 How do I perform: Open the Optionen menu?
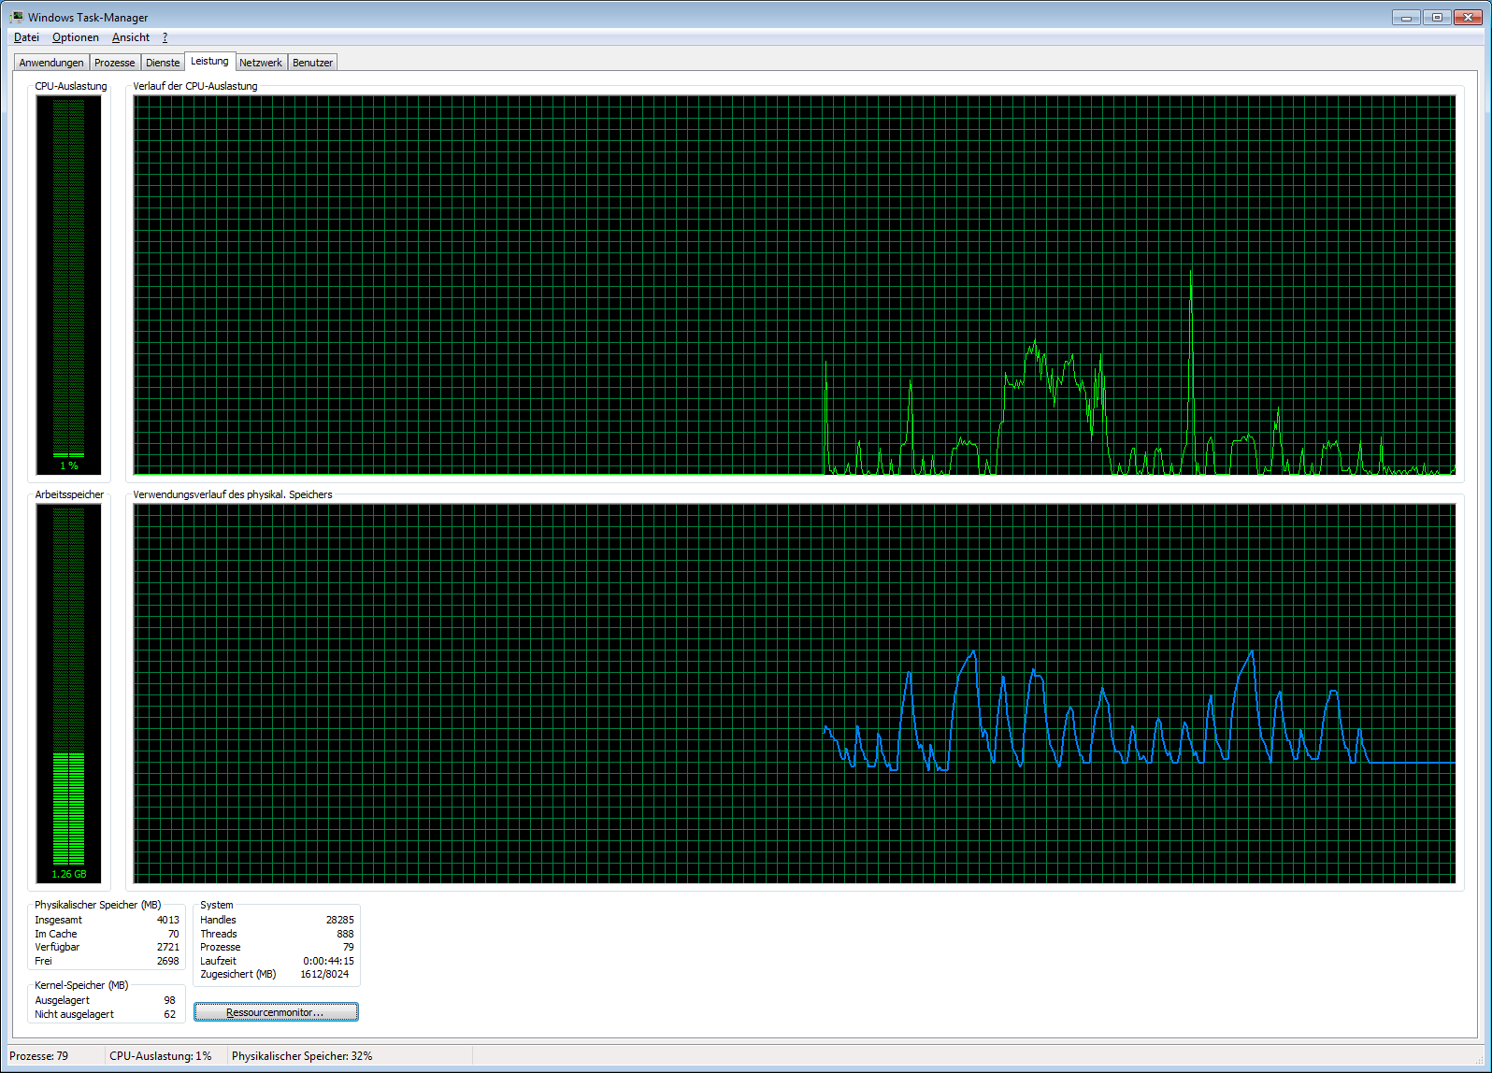[75, 37]
